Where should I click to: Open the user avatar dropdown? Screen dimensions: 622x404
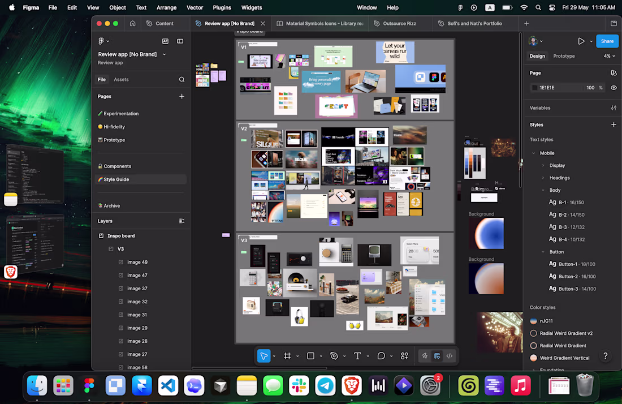(535, 41)
